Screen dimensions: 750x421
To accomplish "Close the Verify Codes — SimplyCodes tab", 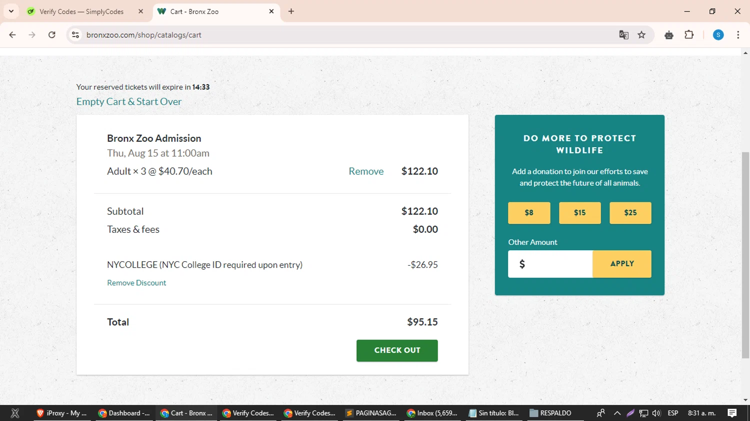I will coord(140,11).
